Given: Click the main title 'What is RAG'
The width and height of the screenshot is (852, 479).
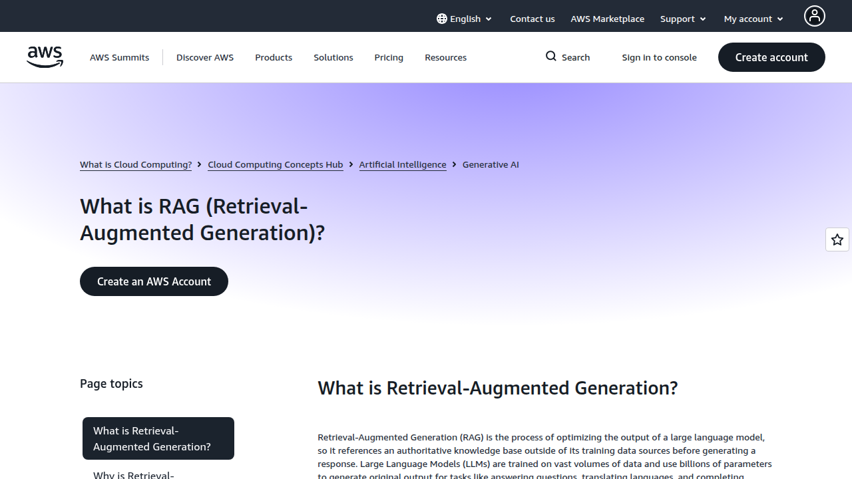Looking at the screenshot, I should point(202,220).
